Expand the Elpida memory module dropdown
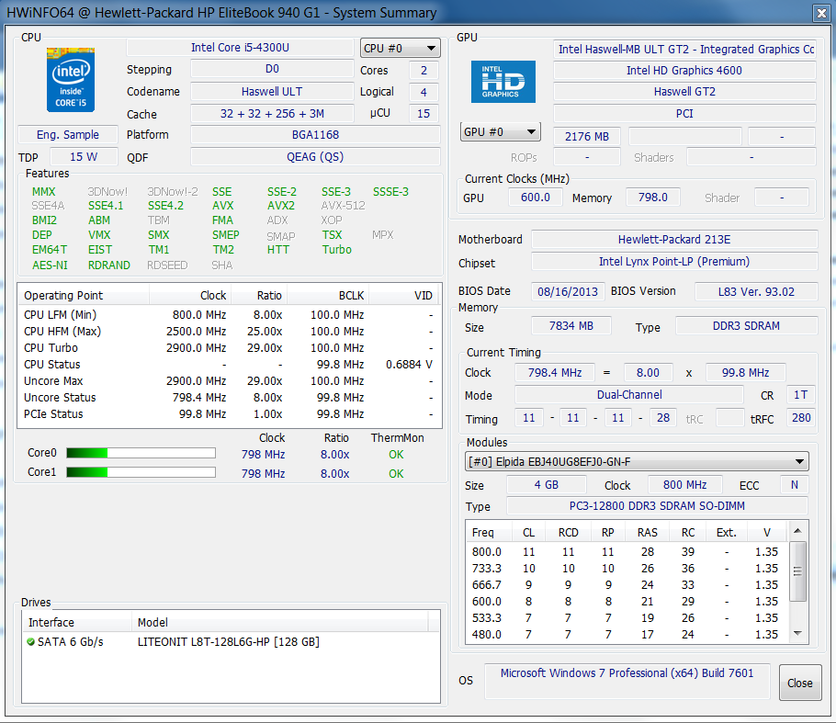Viewport: 836px width, 723px height. [637, 462]
